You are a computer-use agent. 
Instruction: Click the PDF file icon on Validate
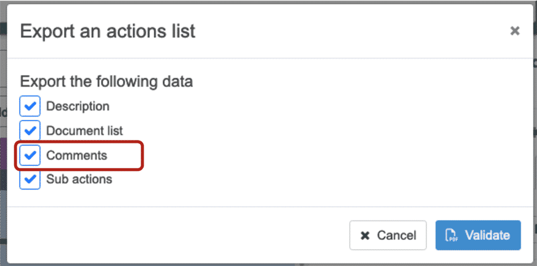coord(450,235)
